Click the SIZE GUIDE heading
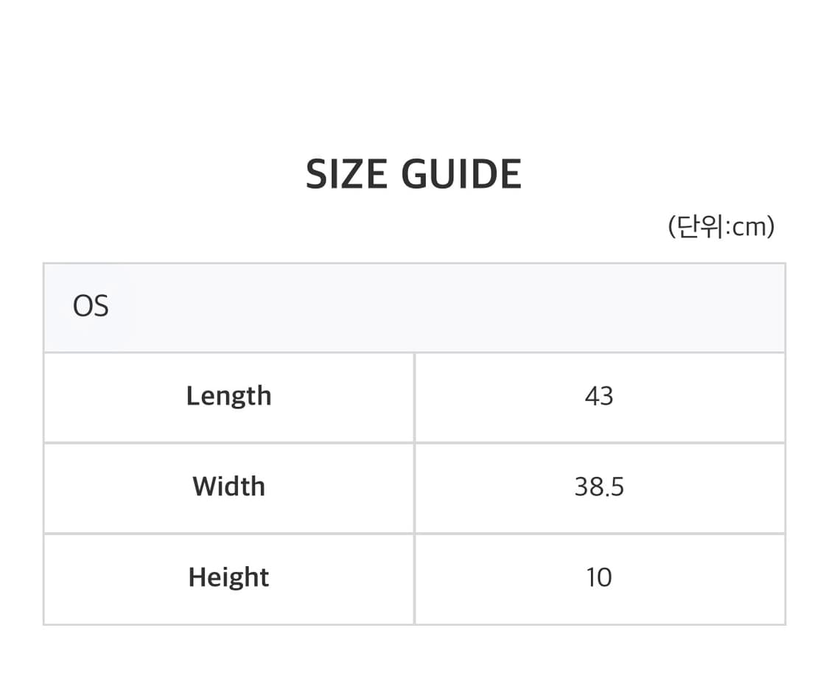This screenshot has width=829, height=676. click(413, 175)
